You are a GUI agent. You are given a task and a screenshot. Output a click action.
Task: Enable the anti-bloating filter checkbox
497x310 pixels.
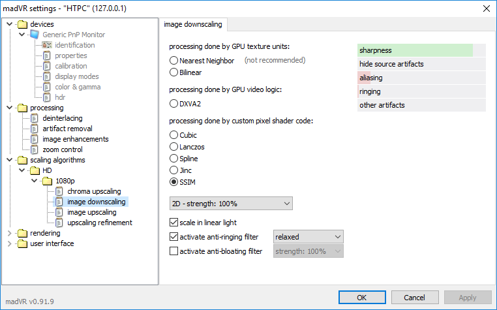coord(173,251)
